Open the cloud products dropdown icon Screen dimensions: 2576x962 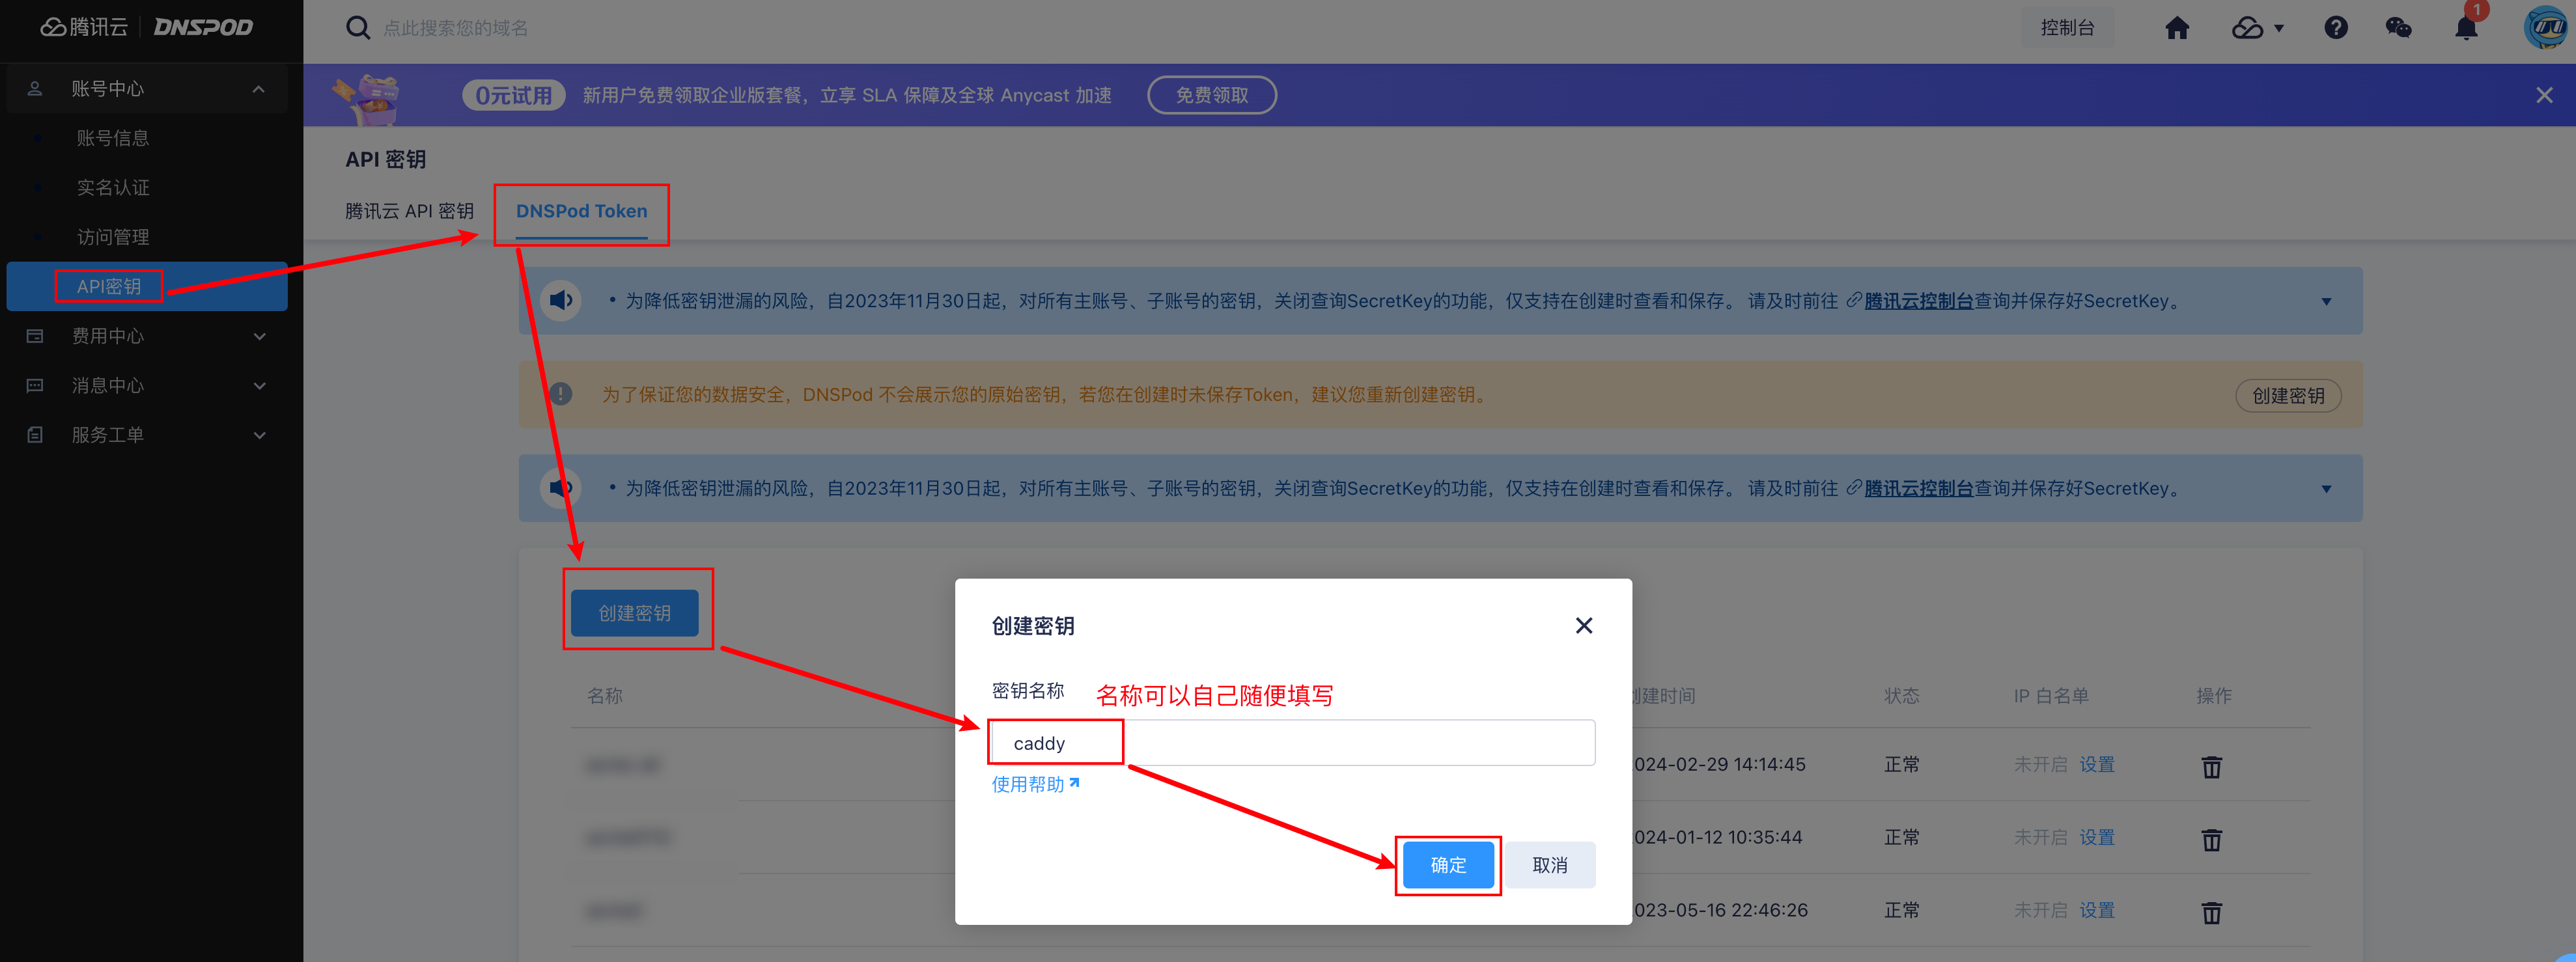click(x=2257, y=28)
